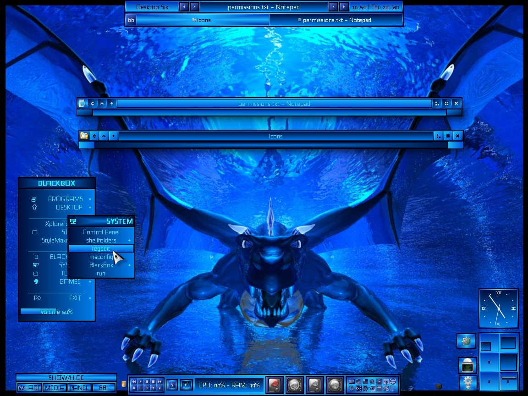The image size is (528, 396).
Task: Click the grey drive icon next to gear disc
Action: [314, 385]
